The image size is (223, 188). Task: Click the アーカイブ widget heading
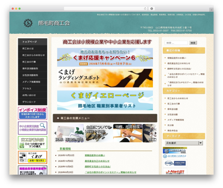point(184,136)
